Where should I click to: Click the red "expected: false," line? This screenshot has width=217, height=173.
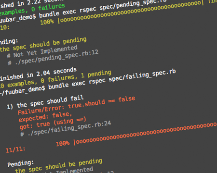45,117
